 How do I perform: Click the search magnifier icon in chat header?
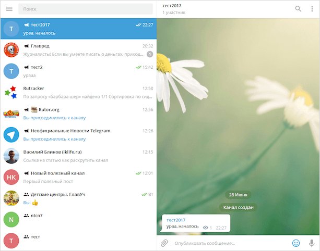pyautogui.click(x=298, y=9)
